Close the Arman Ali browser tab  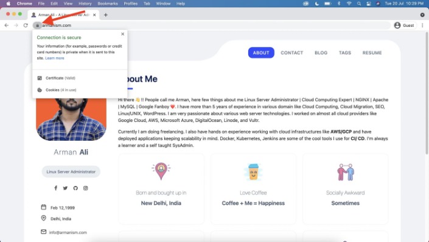click(94, 15)
